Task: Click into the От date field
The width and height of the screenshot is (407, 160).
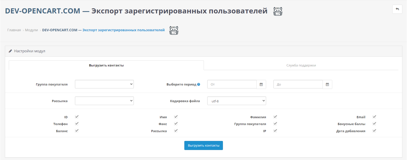Action: pos(232,84)
